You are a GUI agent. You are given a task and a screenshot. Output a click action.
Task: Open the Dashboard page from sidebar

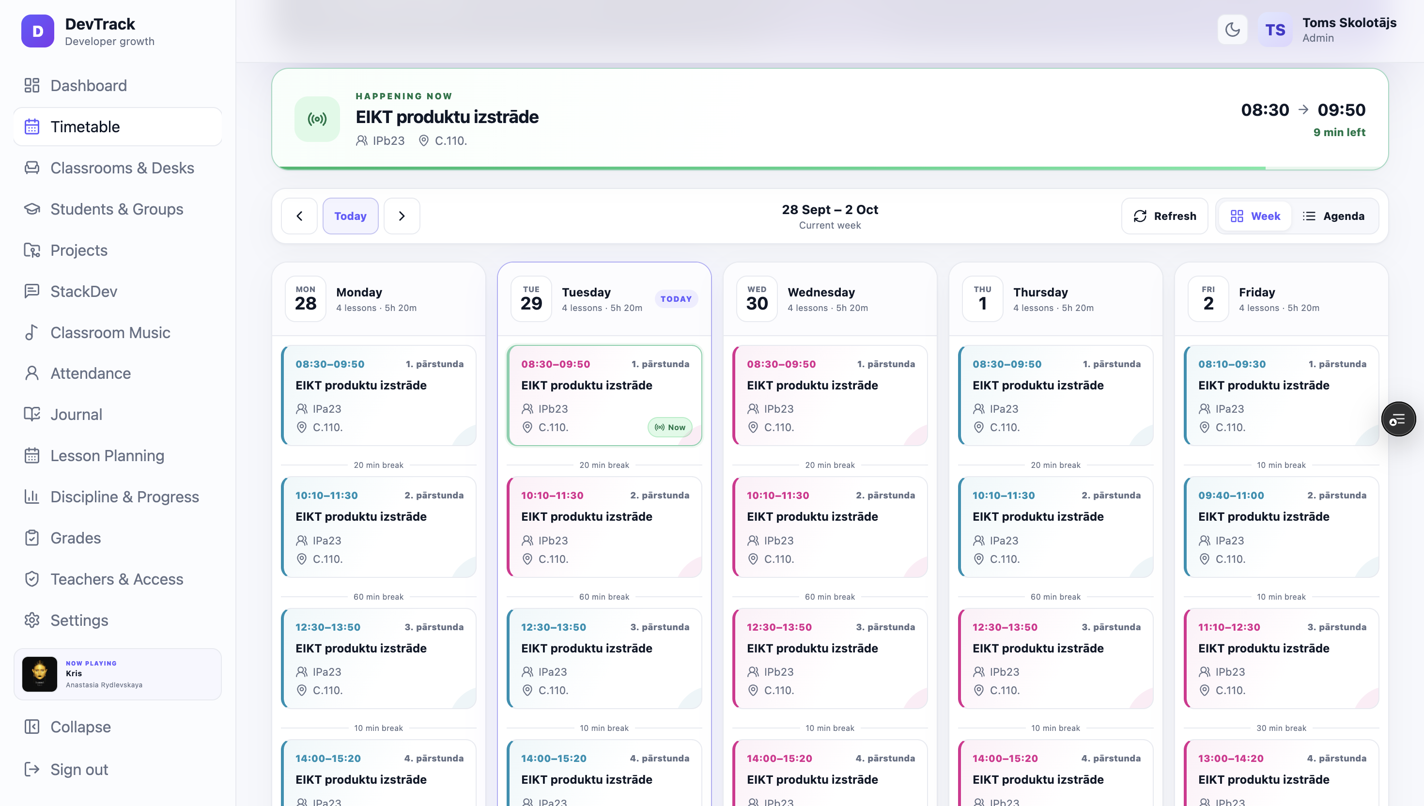[x=117, y=85]
